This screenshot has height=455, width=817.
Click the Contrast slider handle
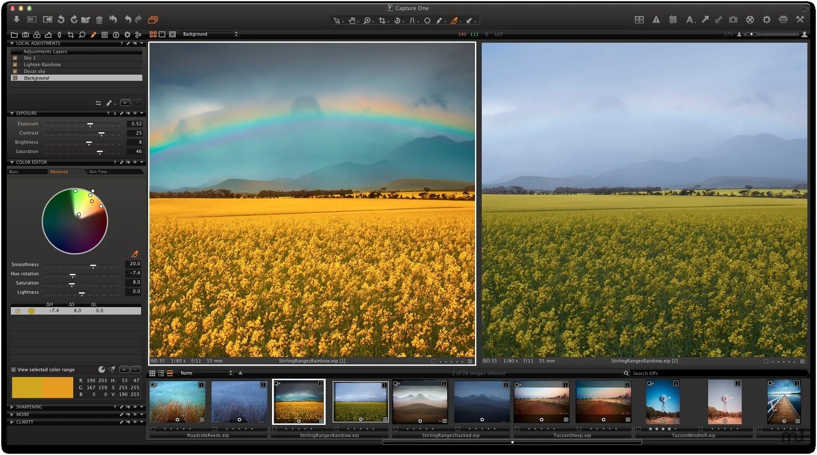pyautogui.click(x=101, y=134)
